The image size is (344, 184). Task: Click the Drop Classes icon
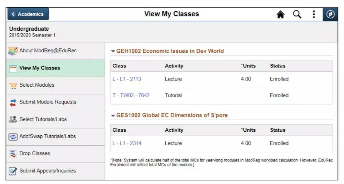pos(13,154)
